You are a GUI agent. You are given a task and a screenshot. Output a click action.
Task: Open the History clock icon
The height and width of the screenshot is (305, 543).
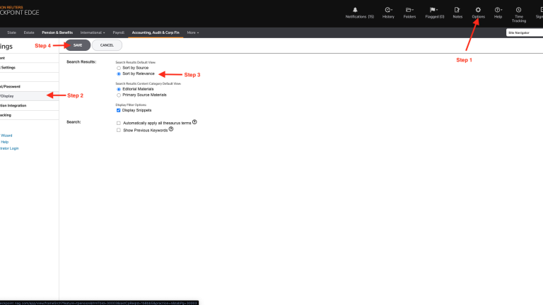[388, 9]
